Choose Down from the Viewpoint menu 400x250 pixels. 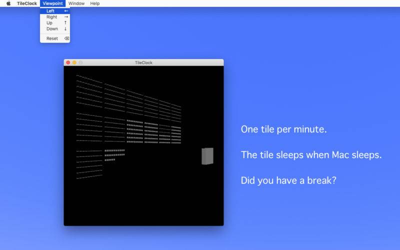(55, 28)
